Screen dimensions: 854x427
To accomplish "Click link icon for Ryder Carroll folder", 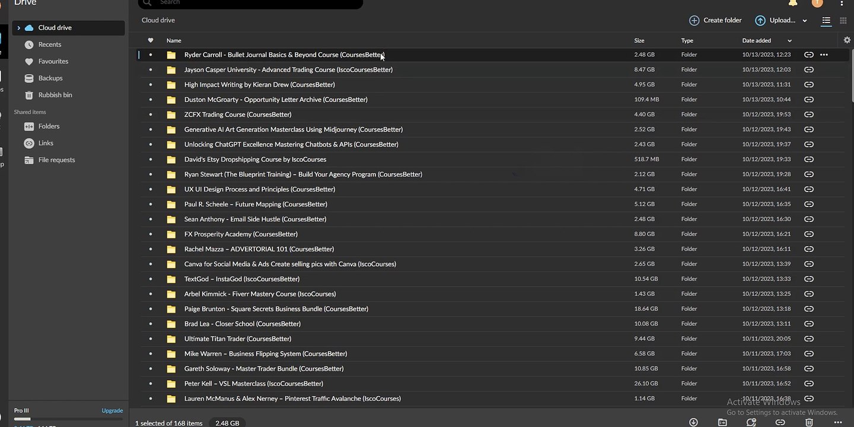I will [x=808, y=55].
